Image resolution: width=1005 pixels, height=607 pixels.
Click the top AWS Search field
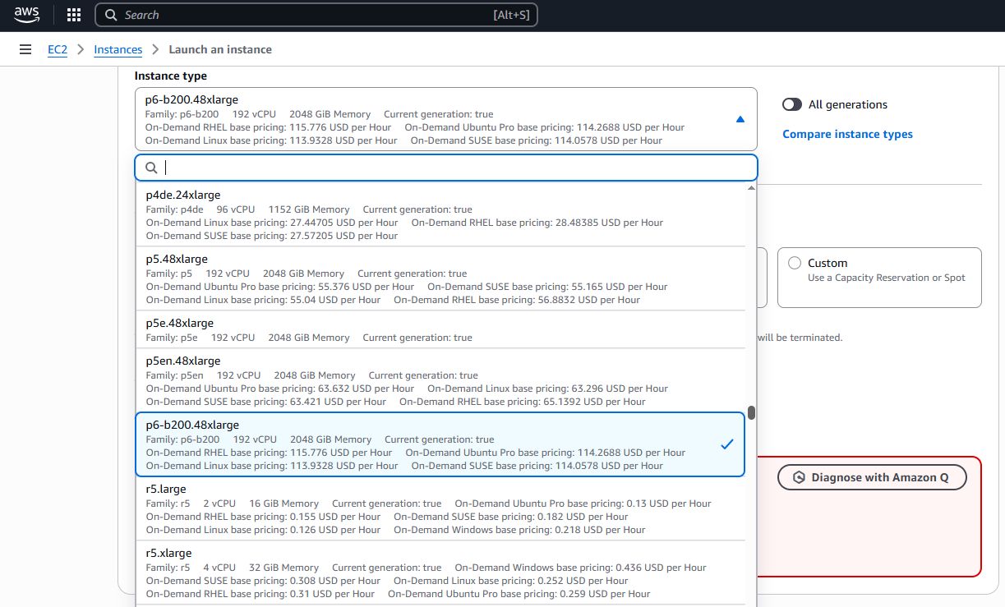[316, 15]
